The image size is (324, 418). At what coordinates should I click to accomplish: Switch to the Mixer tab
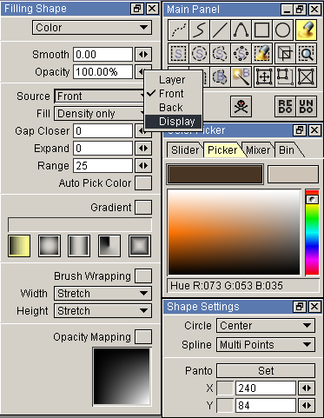tap(258, 150)
